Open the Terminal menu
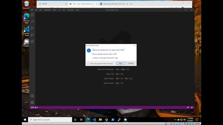 (x=70, y=10)
